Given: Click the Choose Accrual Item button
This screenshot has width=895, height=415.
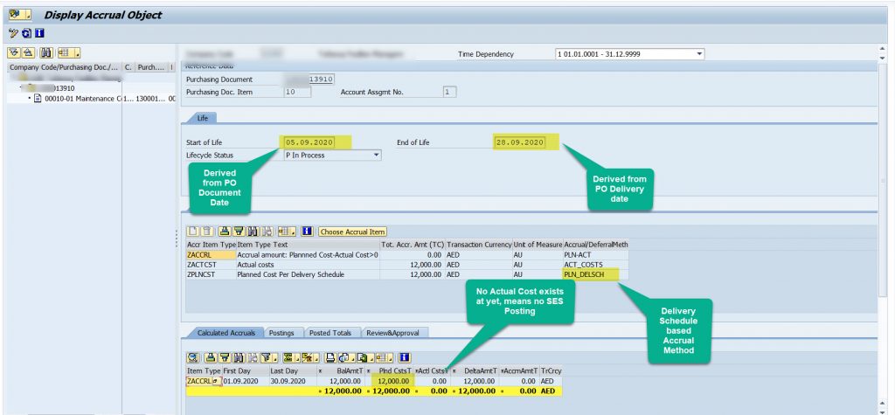Looking at the screenshot, I should (353, 232).
